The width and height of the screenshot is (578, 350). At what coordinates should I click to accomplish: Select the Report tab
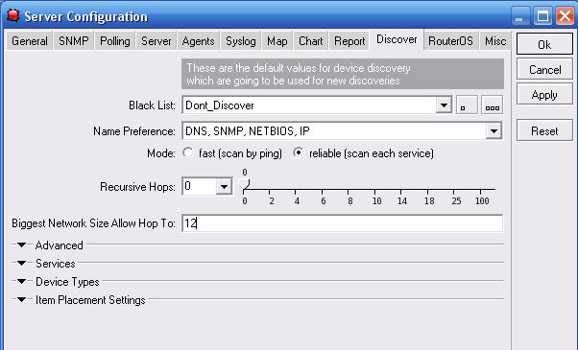349,41
